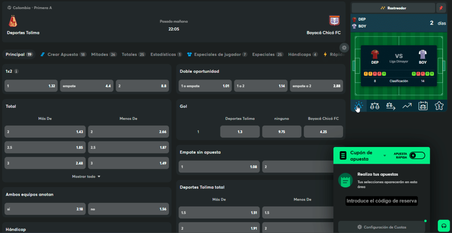Click the Colombia Primera A breadcrumb
452x233 pixels.
click(x=30, y=8)
